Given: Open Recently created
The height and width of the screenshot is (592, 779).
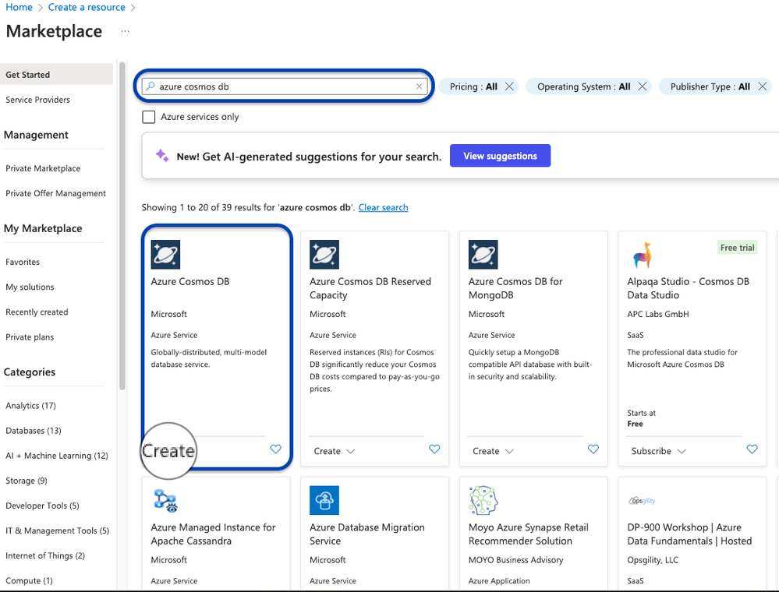Looking at the screenshot, I should pyautogui.click(x=37, y=312).
